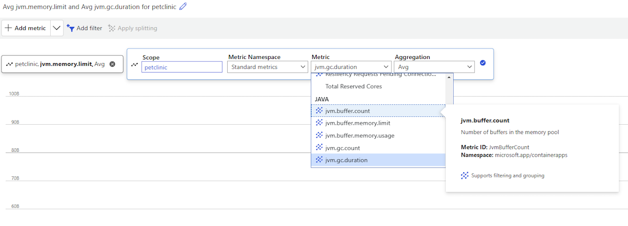Pick jvm.buffer.memory.usage in the list

point(360,135)
